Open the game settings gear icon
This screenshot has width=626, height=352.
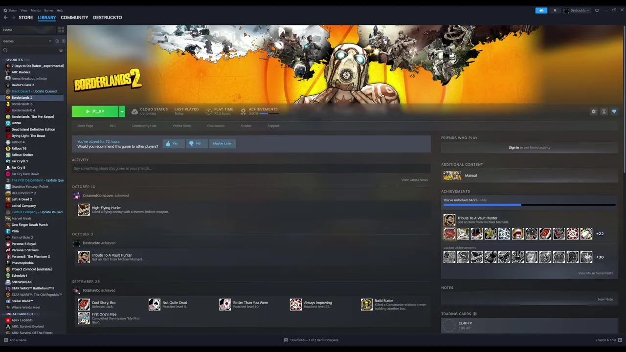tap(594, 111)
